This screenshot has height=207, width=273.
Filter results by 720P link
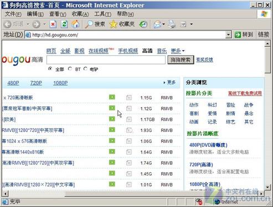pyautogui.click(x=36, y=83)
